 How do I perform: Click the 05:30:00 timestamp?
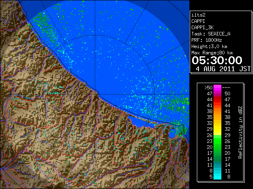(217, 60)
